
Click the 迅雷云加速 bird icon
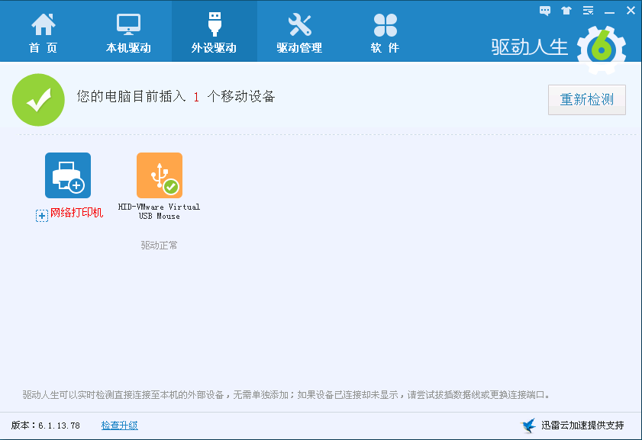click(528, 426)
